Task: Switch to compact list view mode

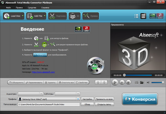Action: (136, 16)
